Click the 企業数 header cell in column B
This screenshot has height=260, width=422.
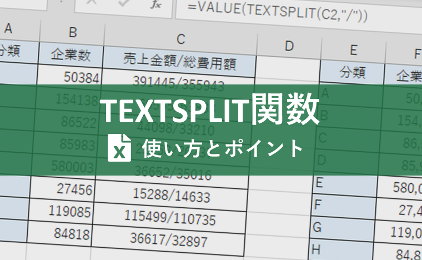click(x=70, y=54)
